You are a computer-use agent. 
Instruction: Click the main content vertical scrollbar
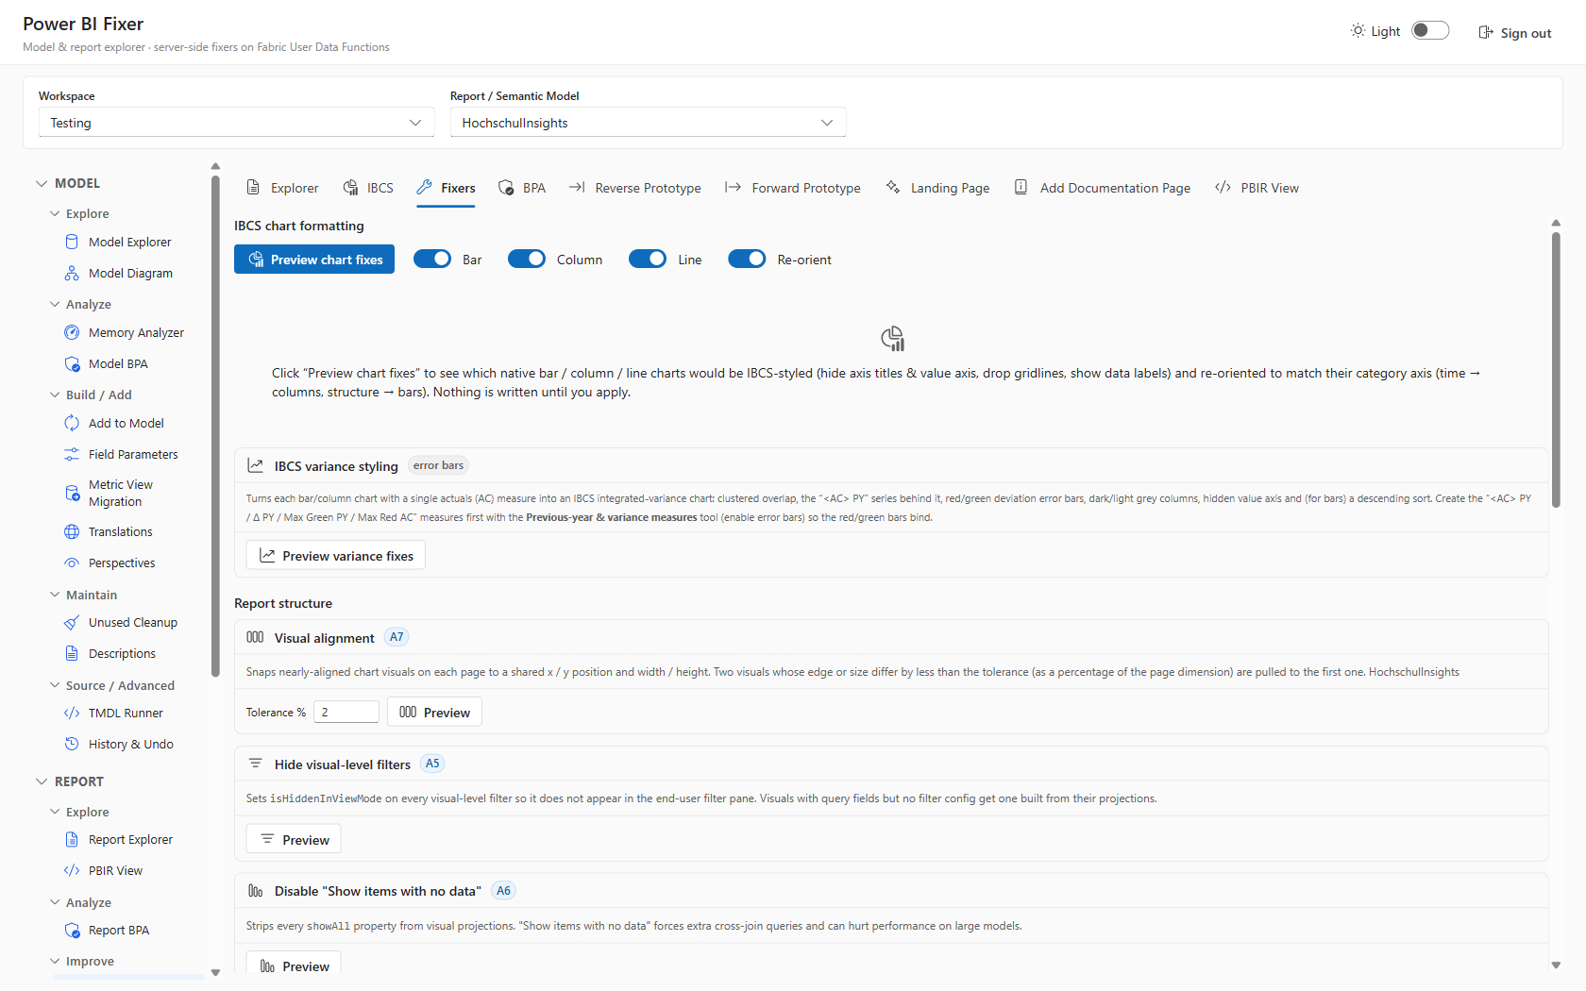(x=1556, y=370)
